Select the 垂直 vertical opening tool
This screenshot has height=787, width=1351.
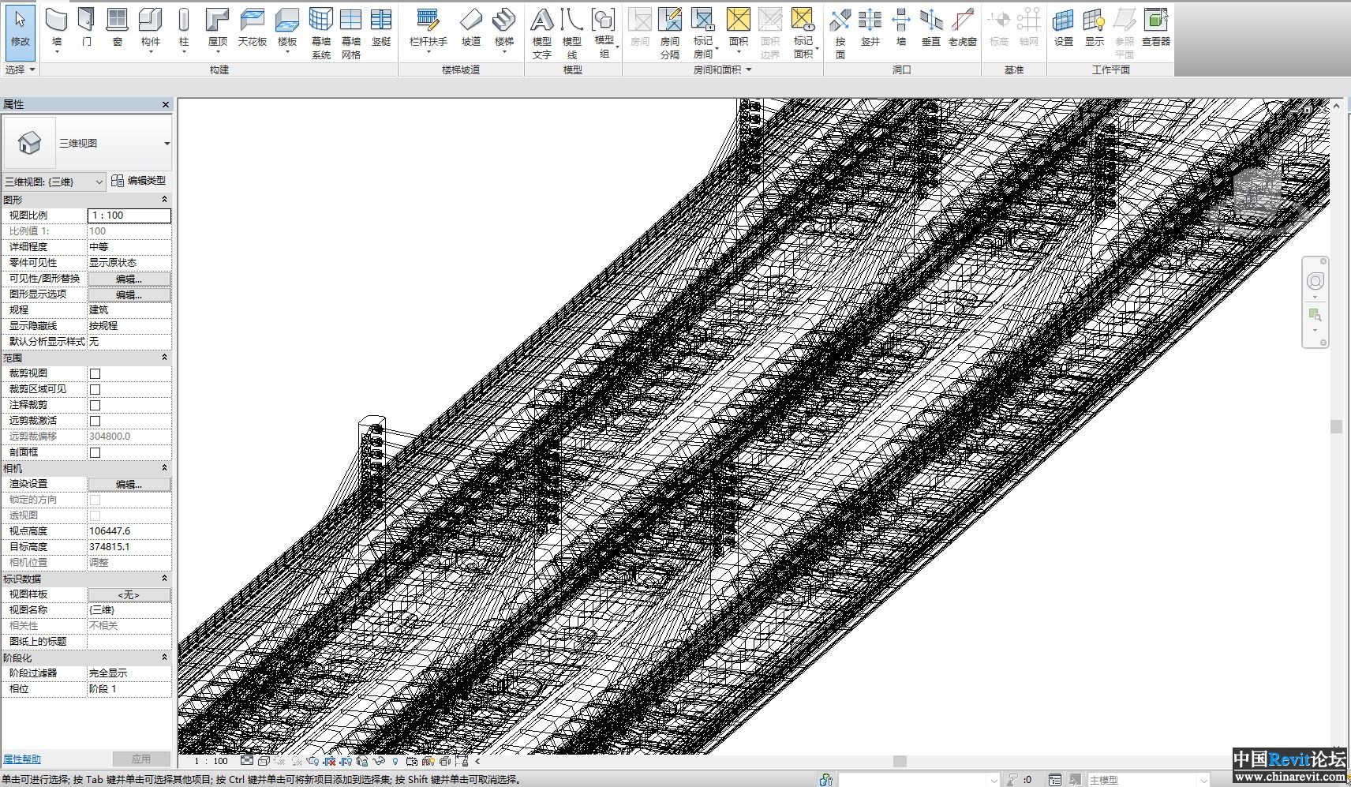click(931, 30)
